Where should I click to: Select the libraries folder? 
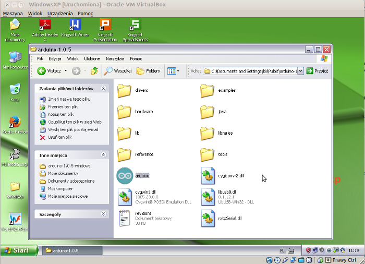tap(207, 133)
